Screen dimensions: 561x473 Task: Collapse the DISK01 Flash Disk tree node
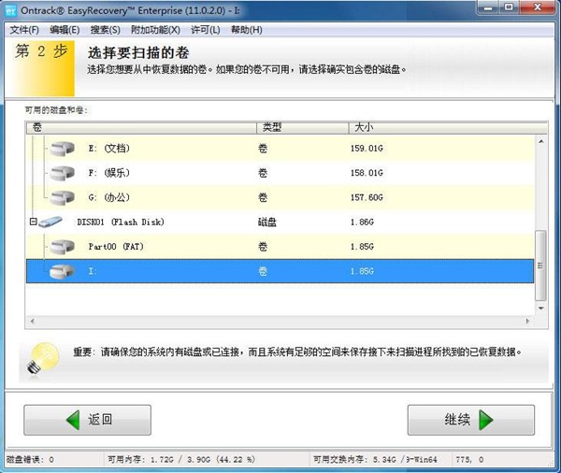(x=33, y=222)
